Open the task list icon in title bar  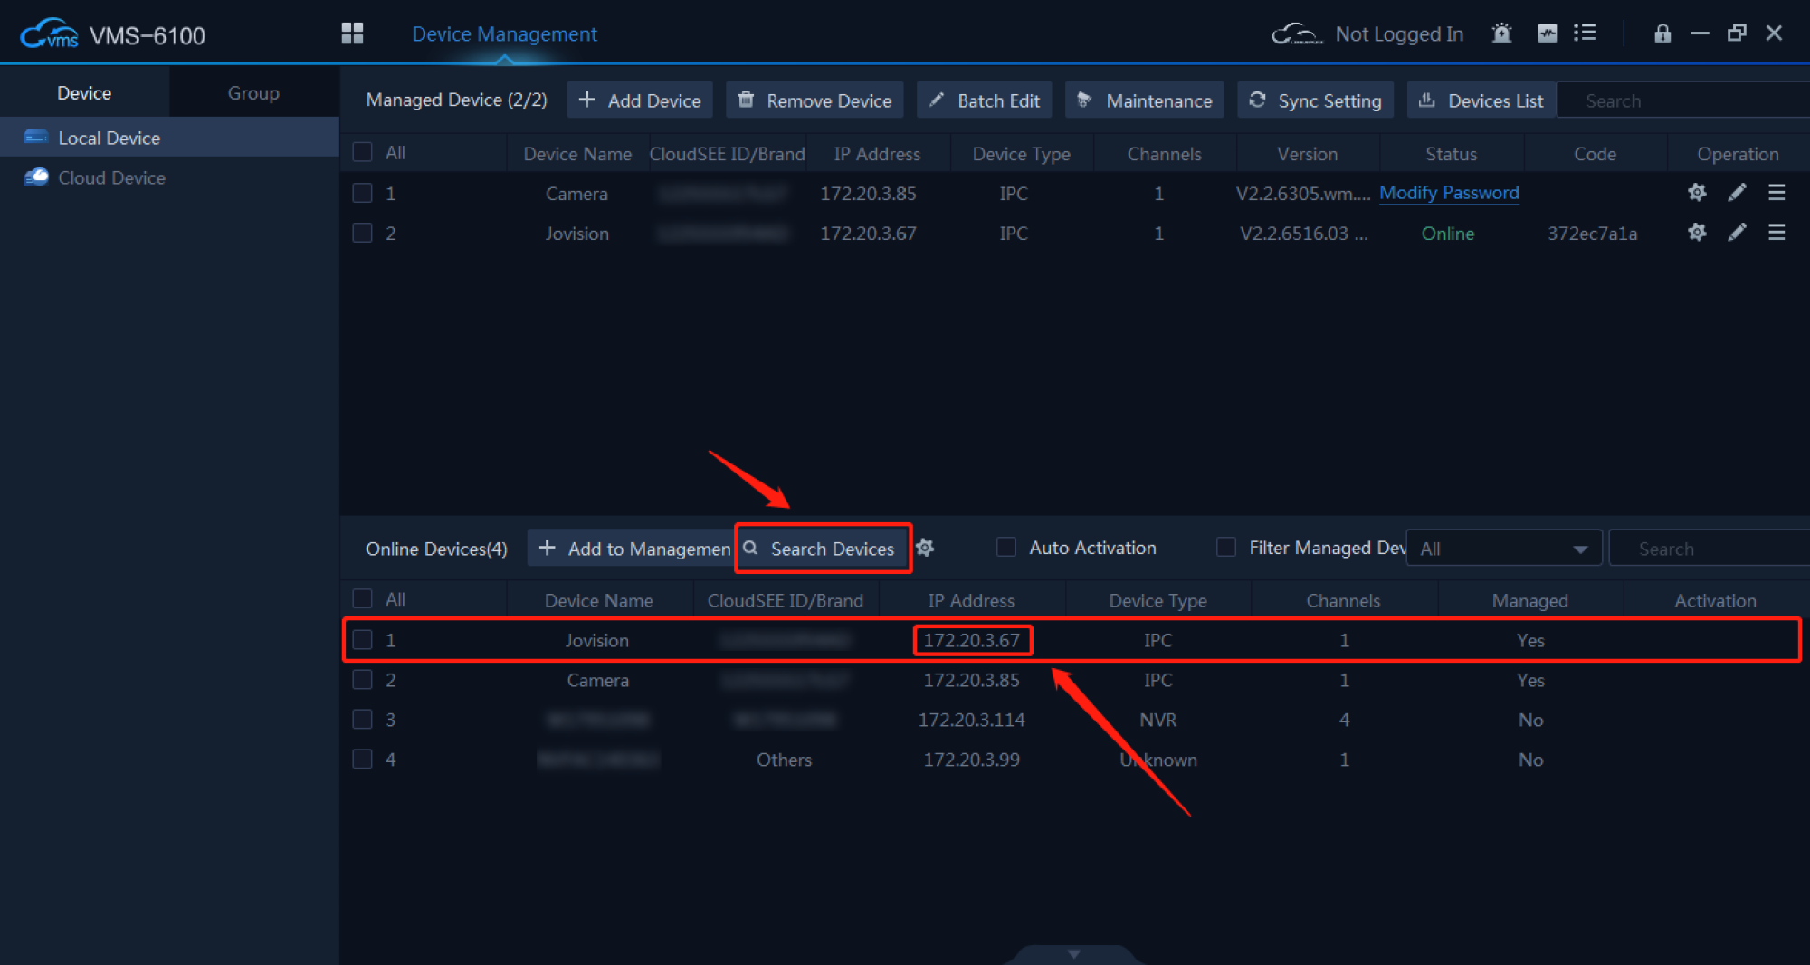[1585, 33]
